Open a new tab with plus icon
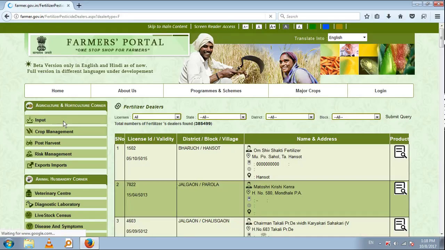 click(79, 6)
